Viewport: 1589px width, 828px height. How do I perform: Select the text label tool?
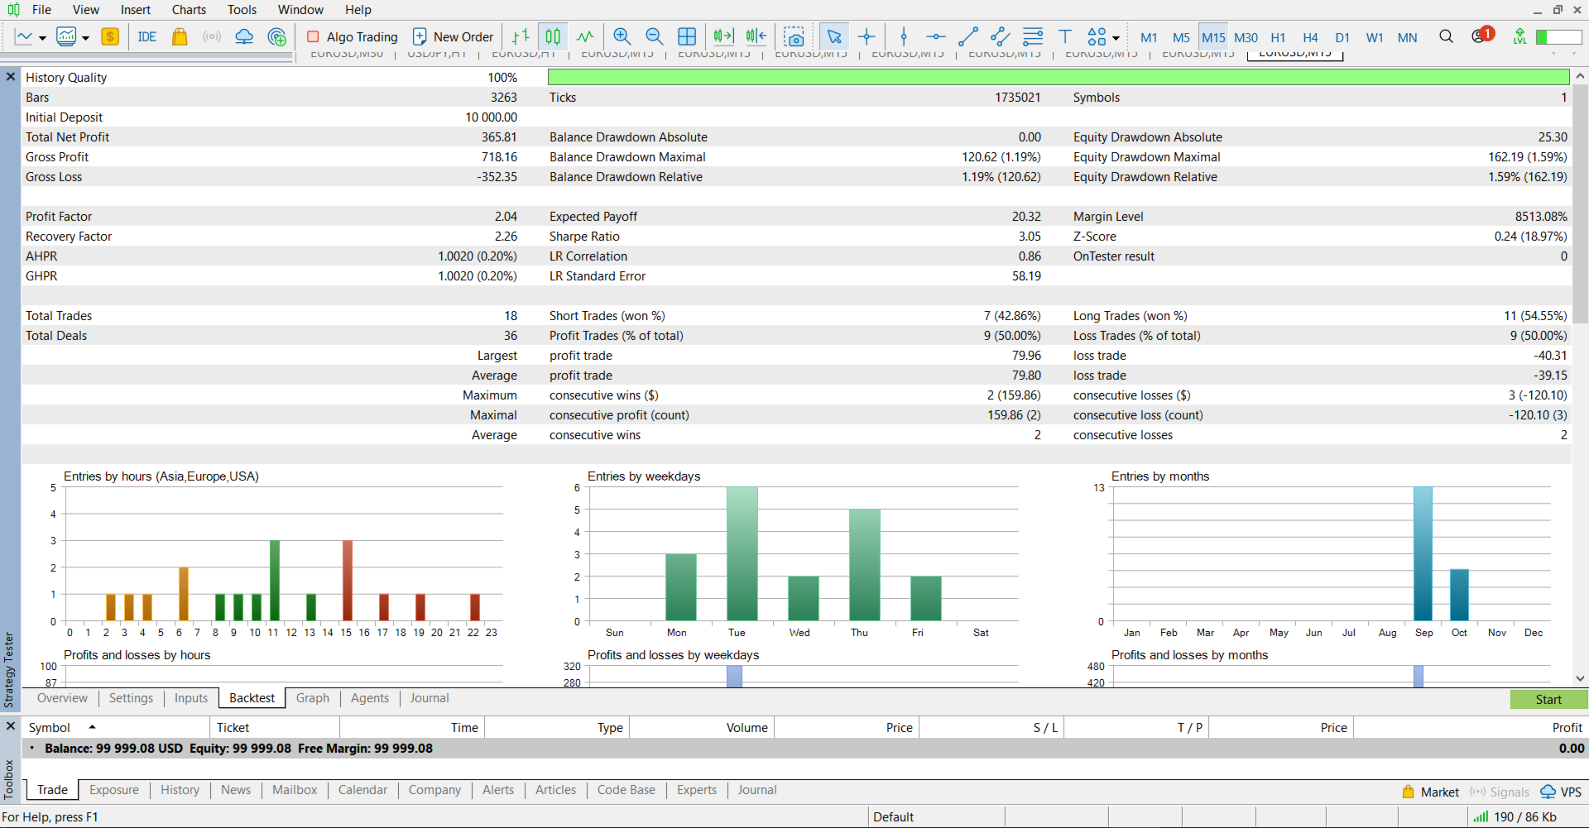click(x=1065, y=37)
